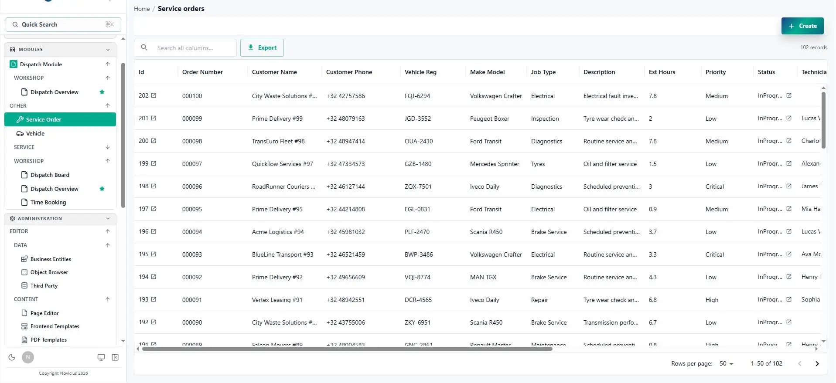
Task: Select customer cell TransEuro Fleet #98
Action: [278, 141]
